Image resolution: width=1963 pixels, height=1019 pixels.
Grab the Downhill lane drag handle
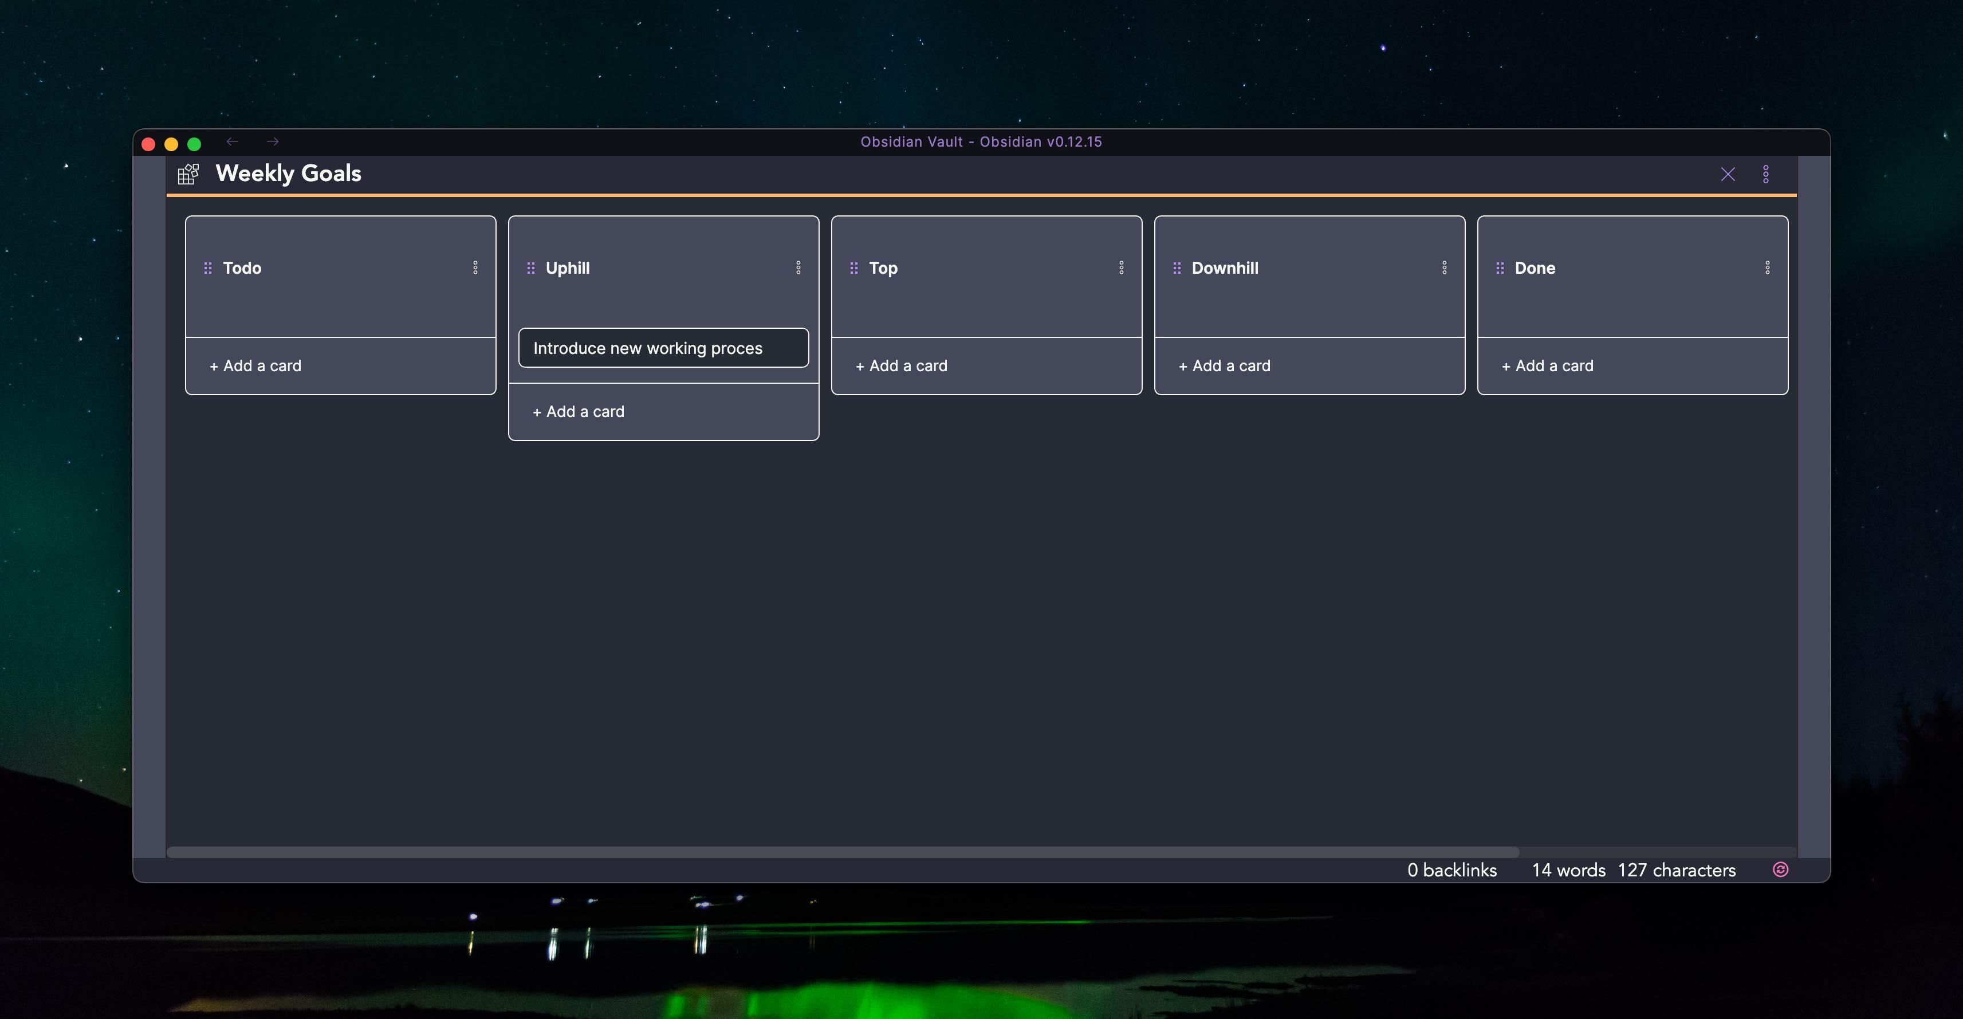1177,267
